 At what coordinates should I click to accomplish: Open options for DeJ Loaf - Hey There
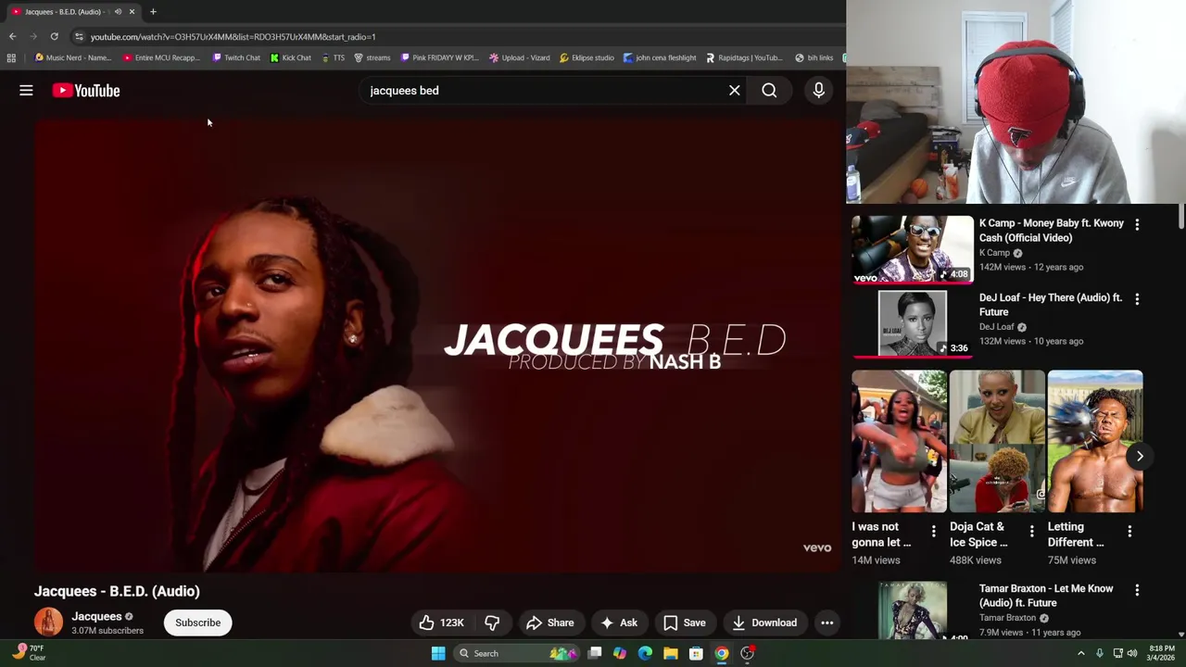point(1137,299)
